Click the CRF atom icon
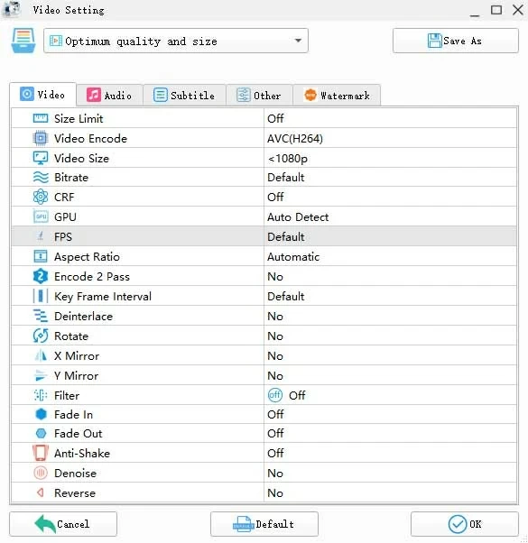 tap(41, 197)
